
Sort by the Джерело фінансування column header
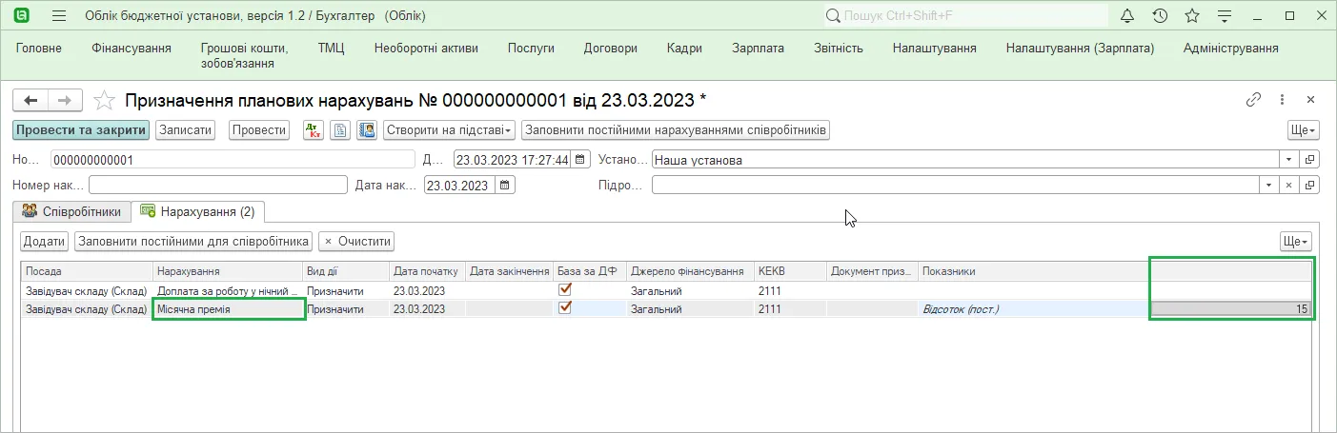pyautogui.click(x=691, y=271)
